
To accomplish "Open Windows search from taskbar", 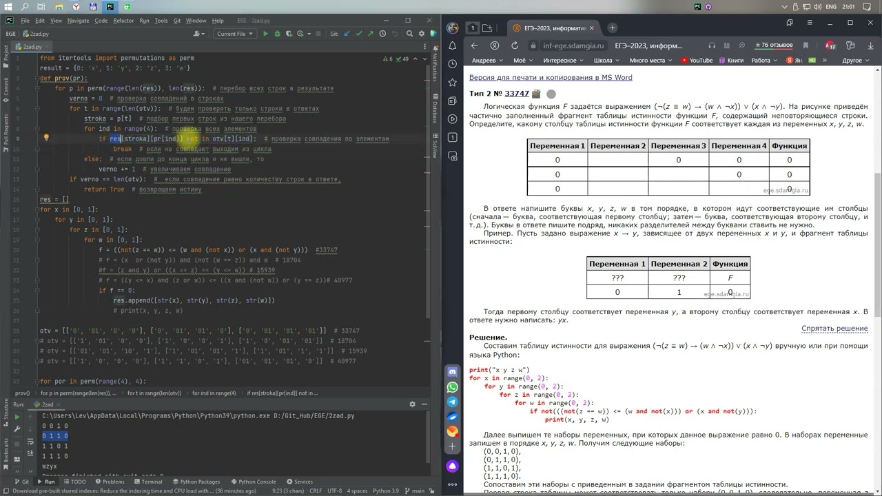I will (25, 6).
